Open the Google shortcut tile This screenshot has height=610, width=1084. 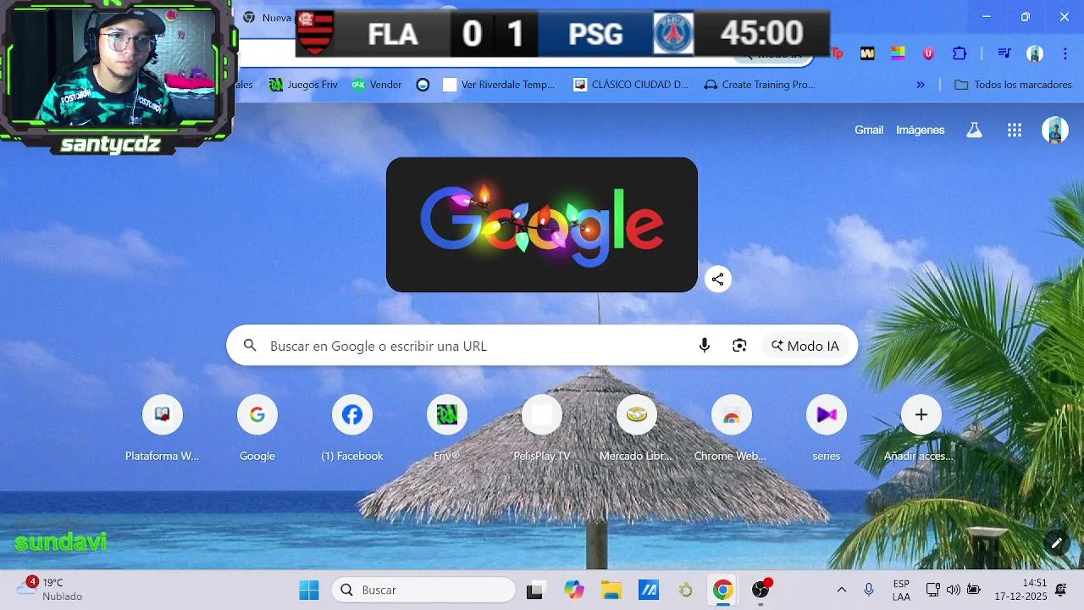pyautogui.click(x=257, y=429)
